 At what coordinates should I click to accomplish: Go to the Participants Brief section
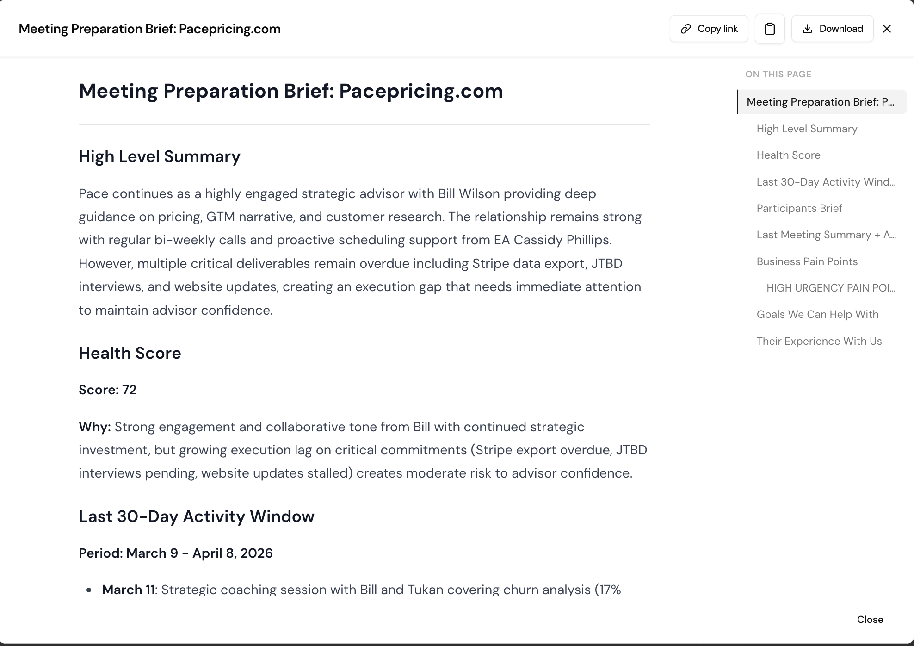799,208
